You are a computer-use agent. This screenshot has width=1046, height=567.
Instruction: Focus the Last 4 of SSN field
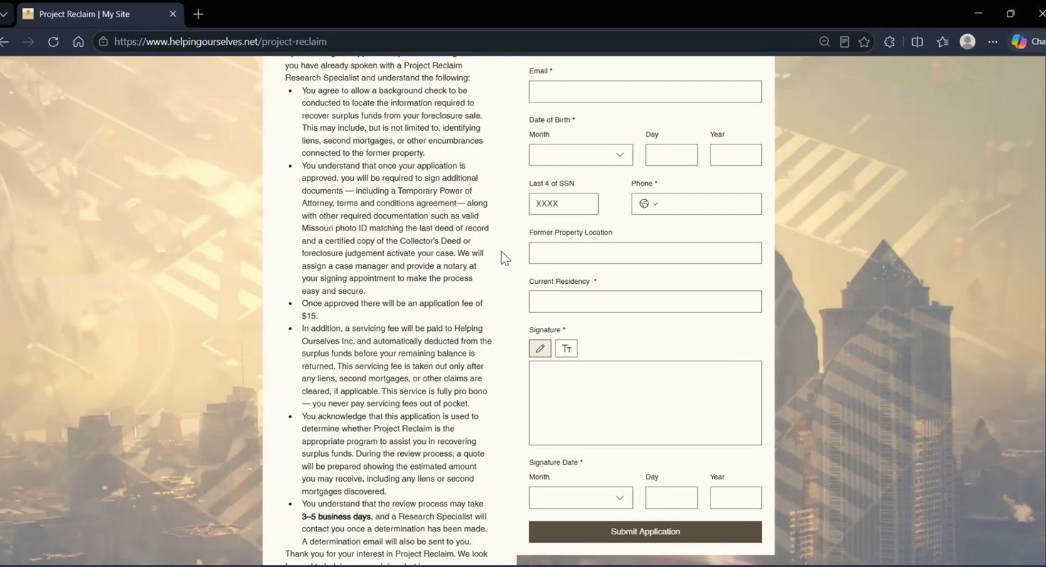click(563, 204)
